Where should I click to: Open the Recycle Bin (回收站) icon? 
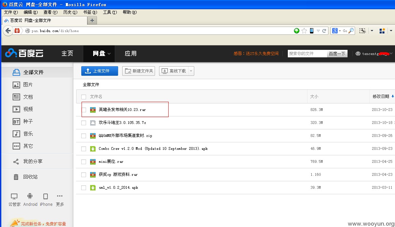pyautogui.click(x=16, y=177)
